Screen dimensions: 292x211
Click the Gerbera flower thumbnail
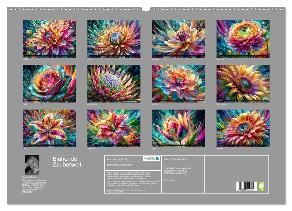point(243,128)
